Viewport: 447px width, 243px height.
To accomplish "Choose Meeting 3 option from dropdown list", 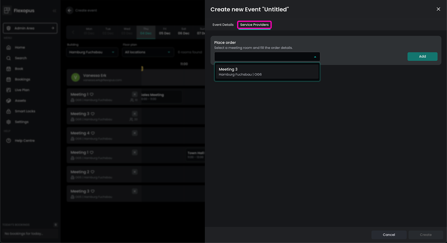I will click(267, 72).
